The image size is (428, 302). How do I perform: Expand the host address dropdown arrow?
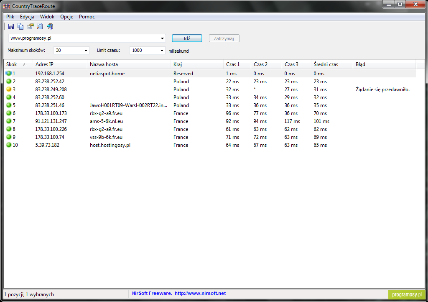[162, 38]
